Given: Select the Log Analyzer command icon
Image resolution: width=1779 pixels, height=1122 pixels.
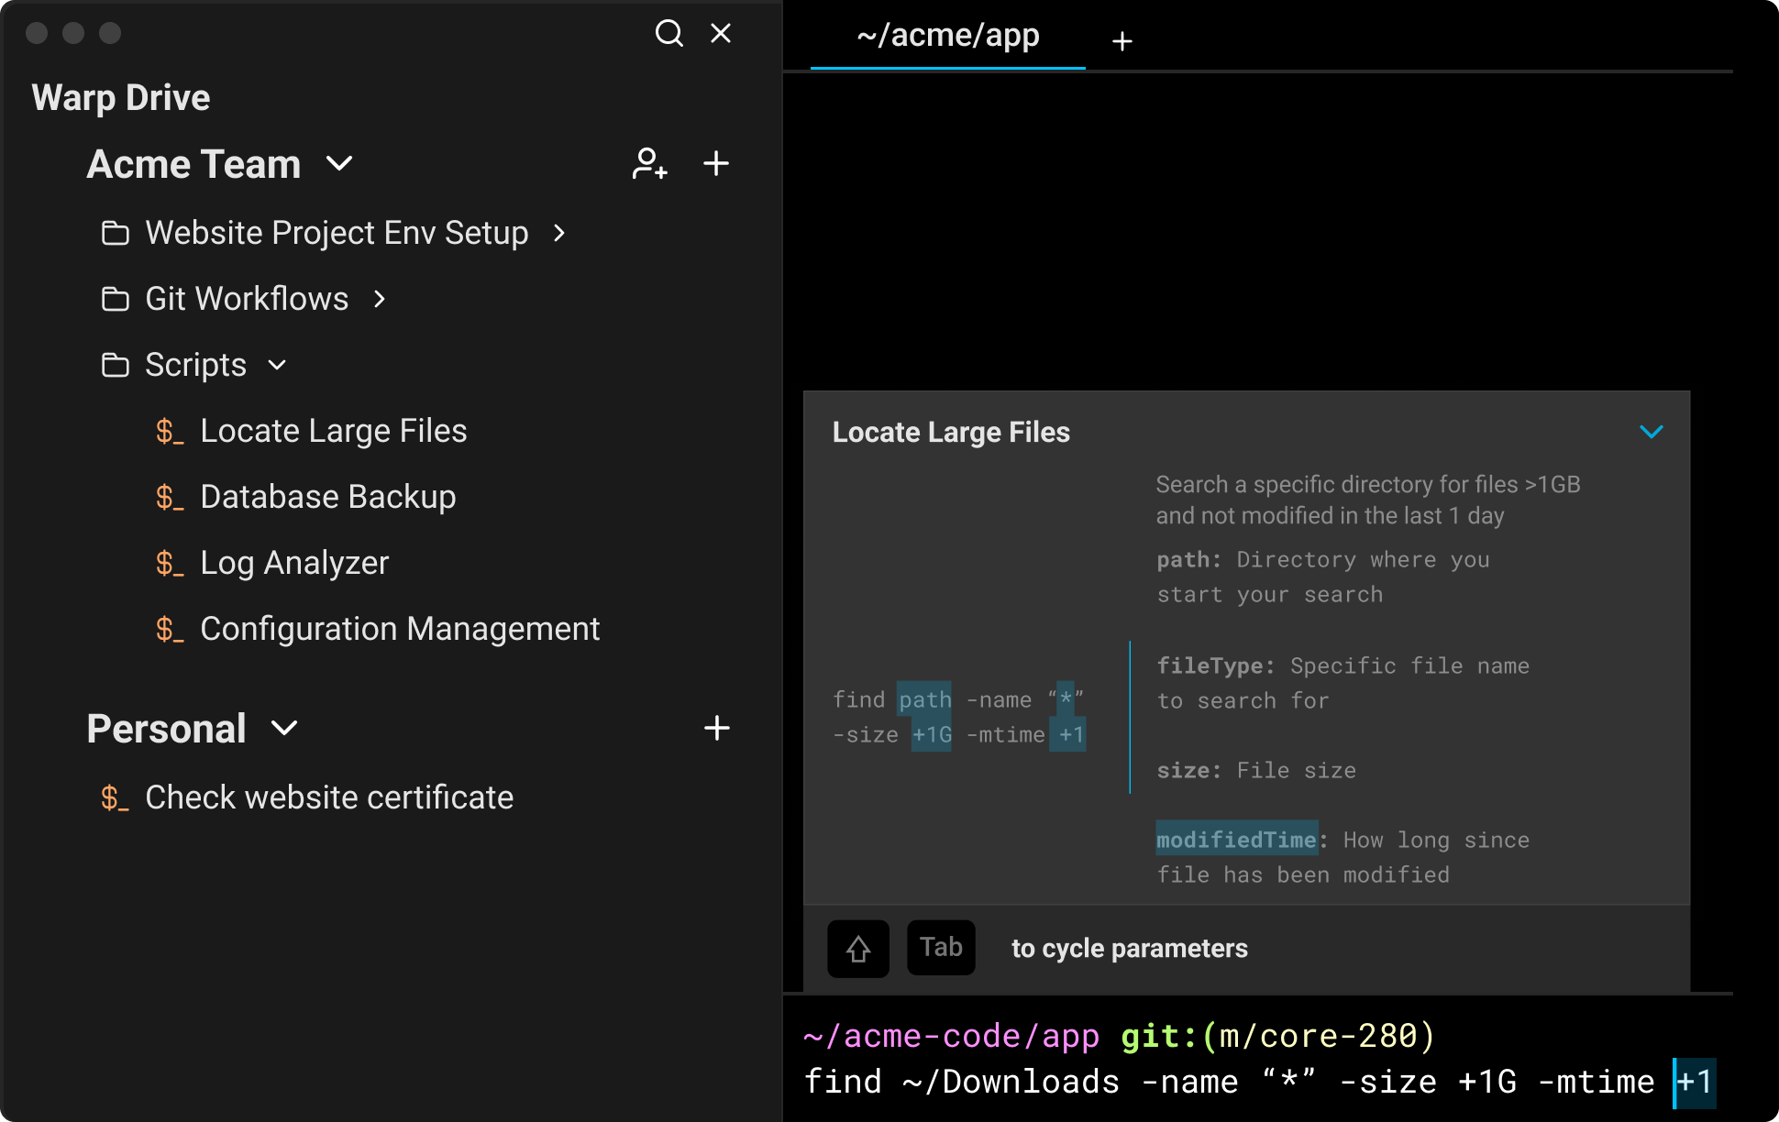Looking at the screenshot, I should [170, 563].
